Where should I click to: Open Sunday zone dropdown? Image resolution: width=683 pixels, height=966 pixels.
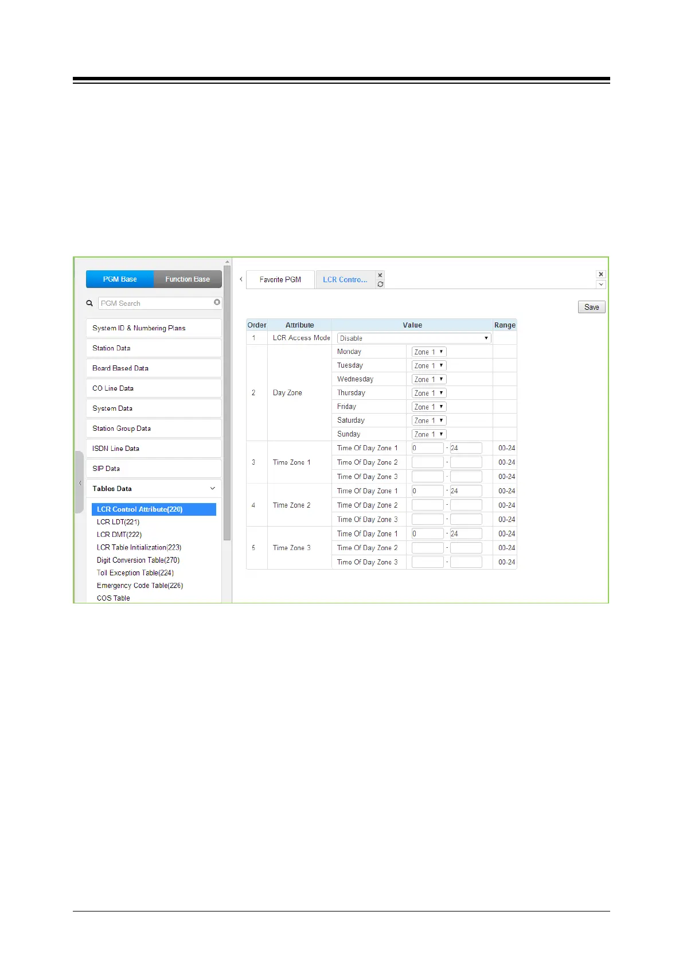(429, 434)
